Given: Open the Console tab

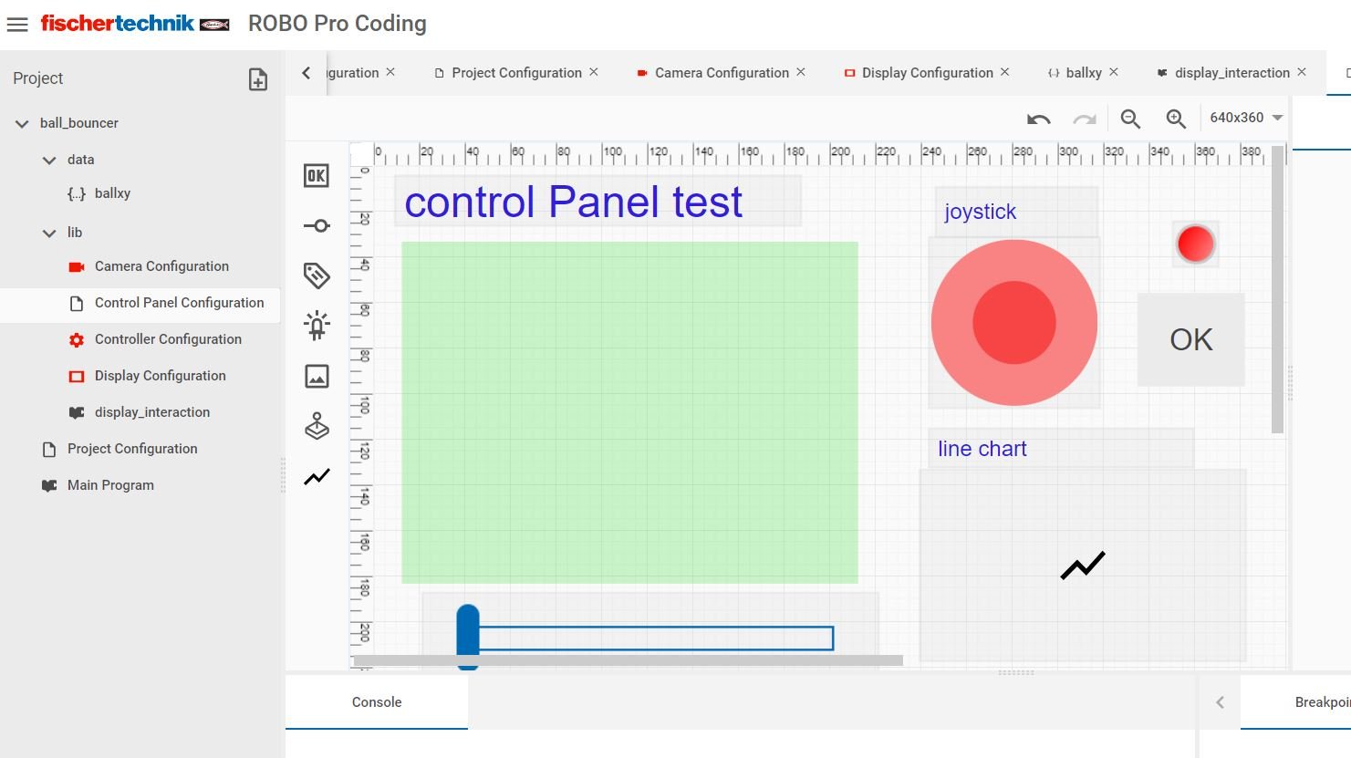Looking at the screenshot, I should coord(377,701).
